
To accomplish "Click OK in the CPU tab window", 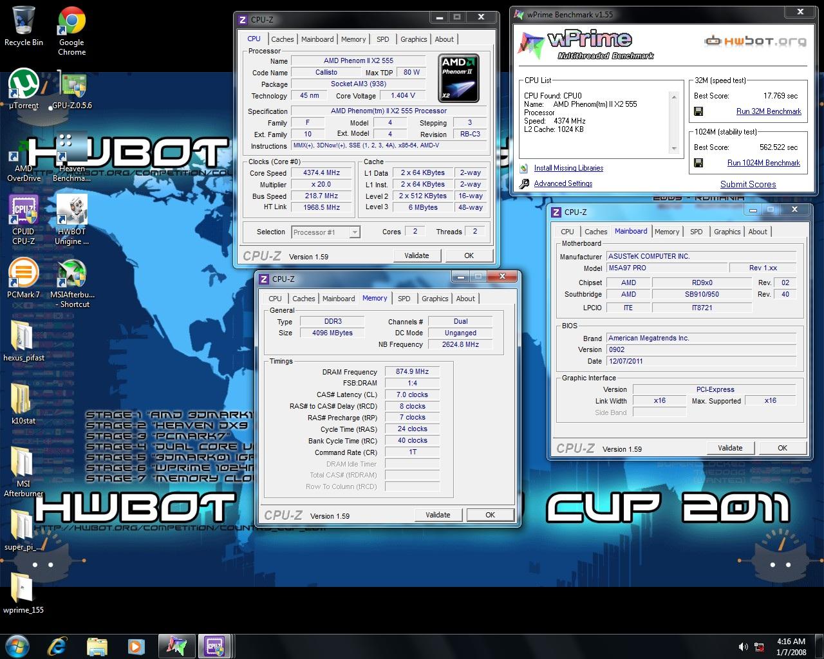I will point(469,255).
